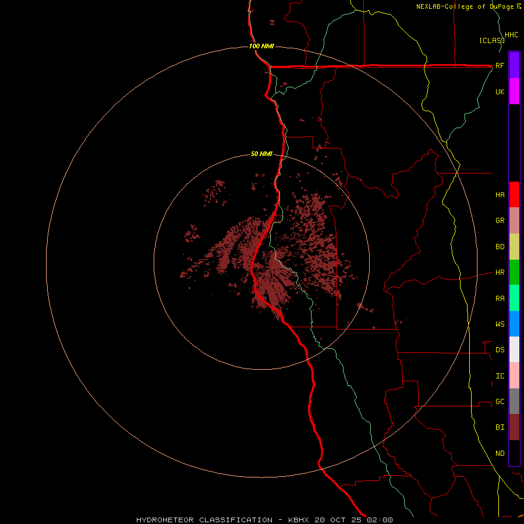Click the RF legend label
This screenshot has height=524, width=524.
pos(500,66)
